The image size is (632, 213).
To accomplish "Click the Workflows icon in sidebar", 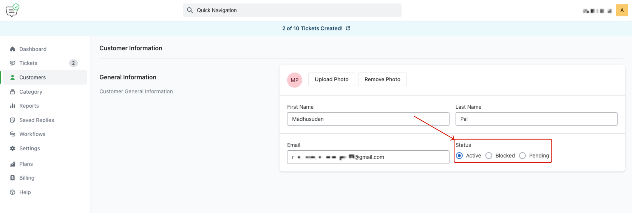I will pyautogui.click(x=12, y=134).
